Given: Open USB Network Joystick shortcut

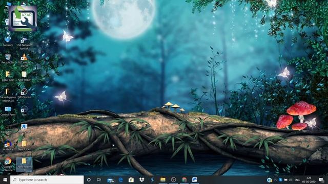Looking at the screenshot, I should [24, 43].
